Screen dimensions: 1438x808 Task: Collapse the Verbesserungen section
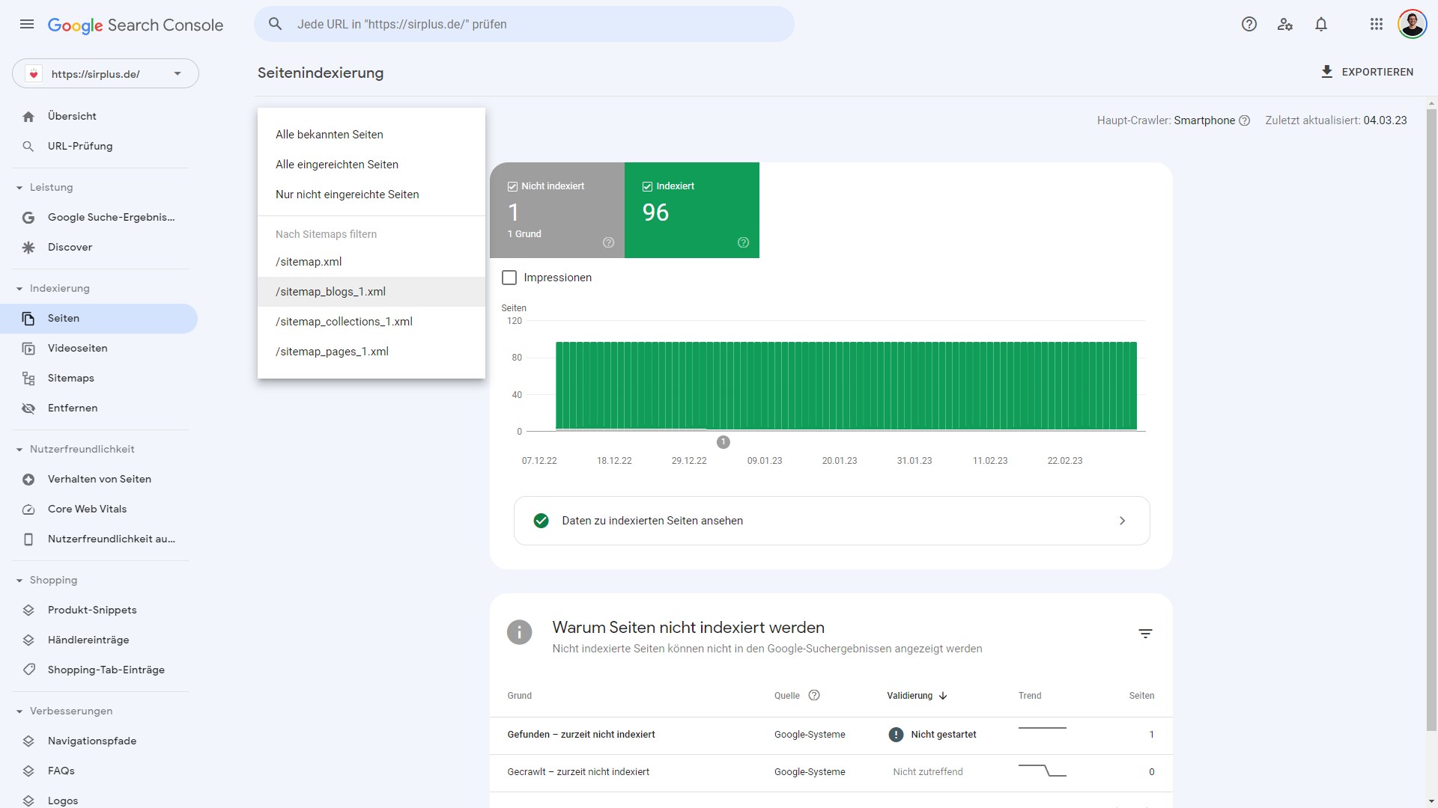[x=19, y=711]
